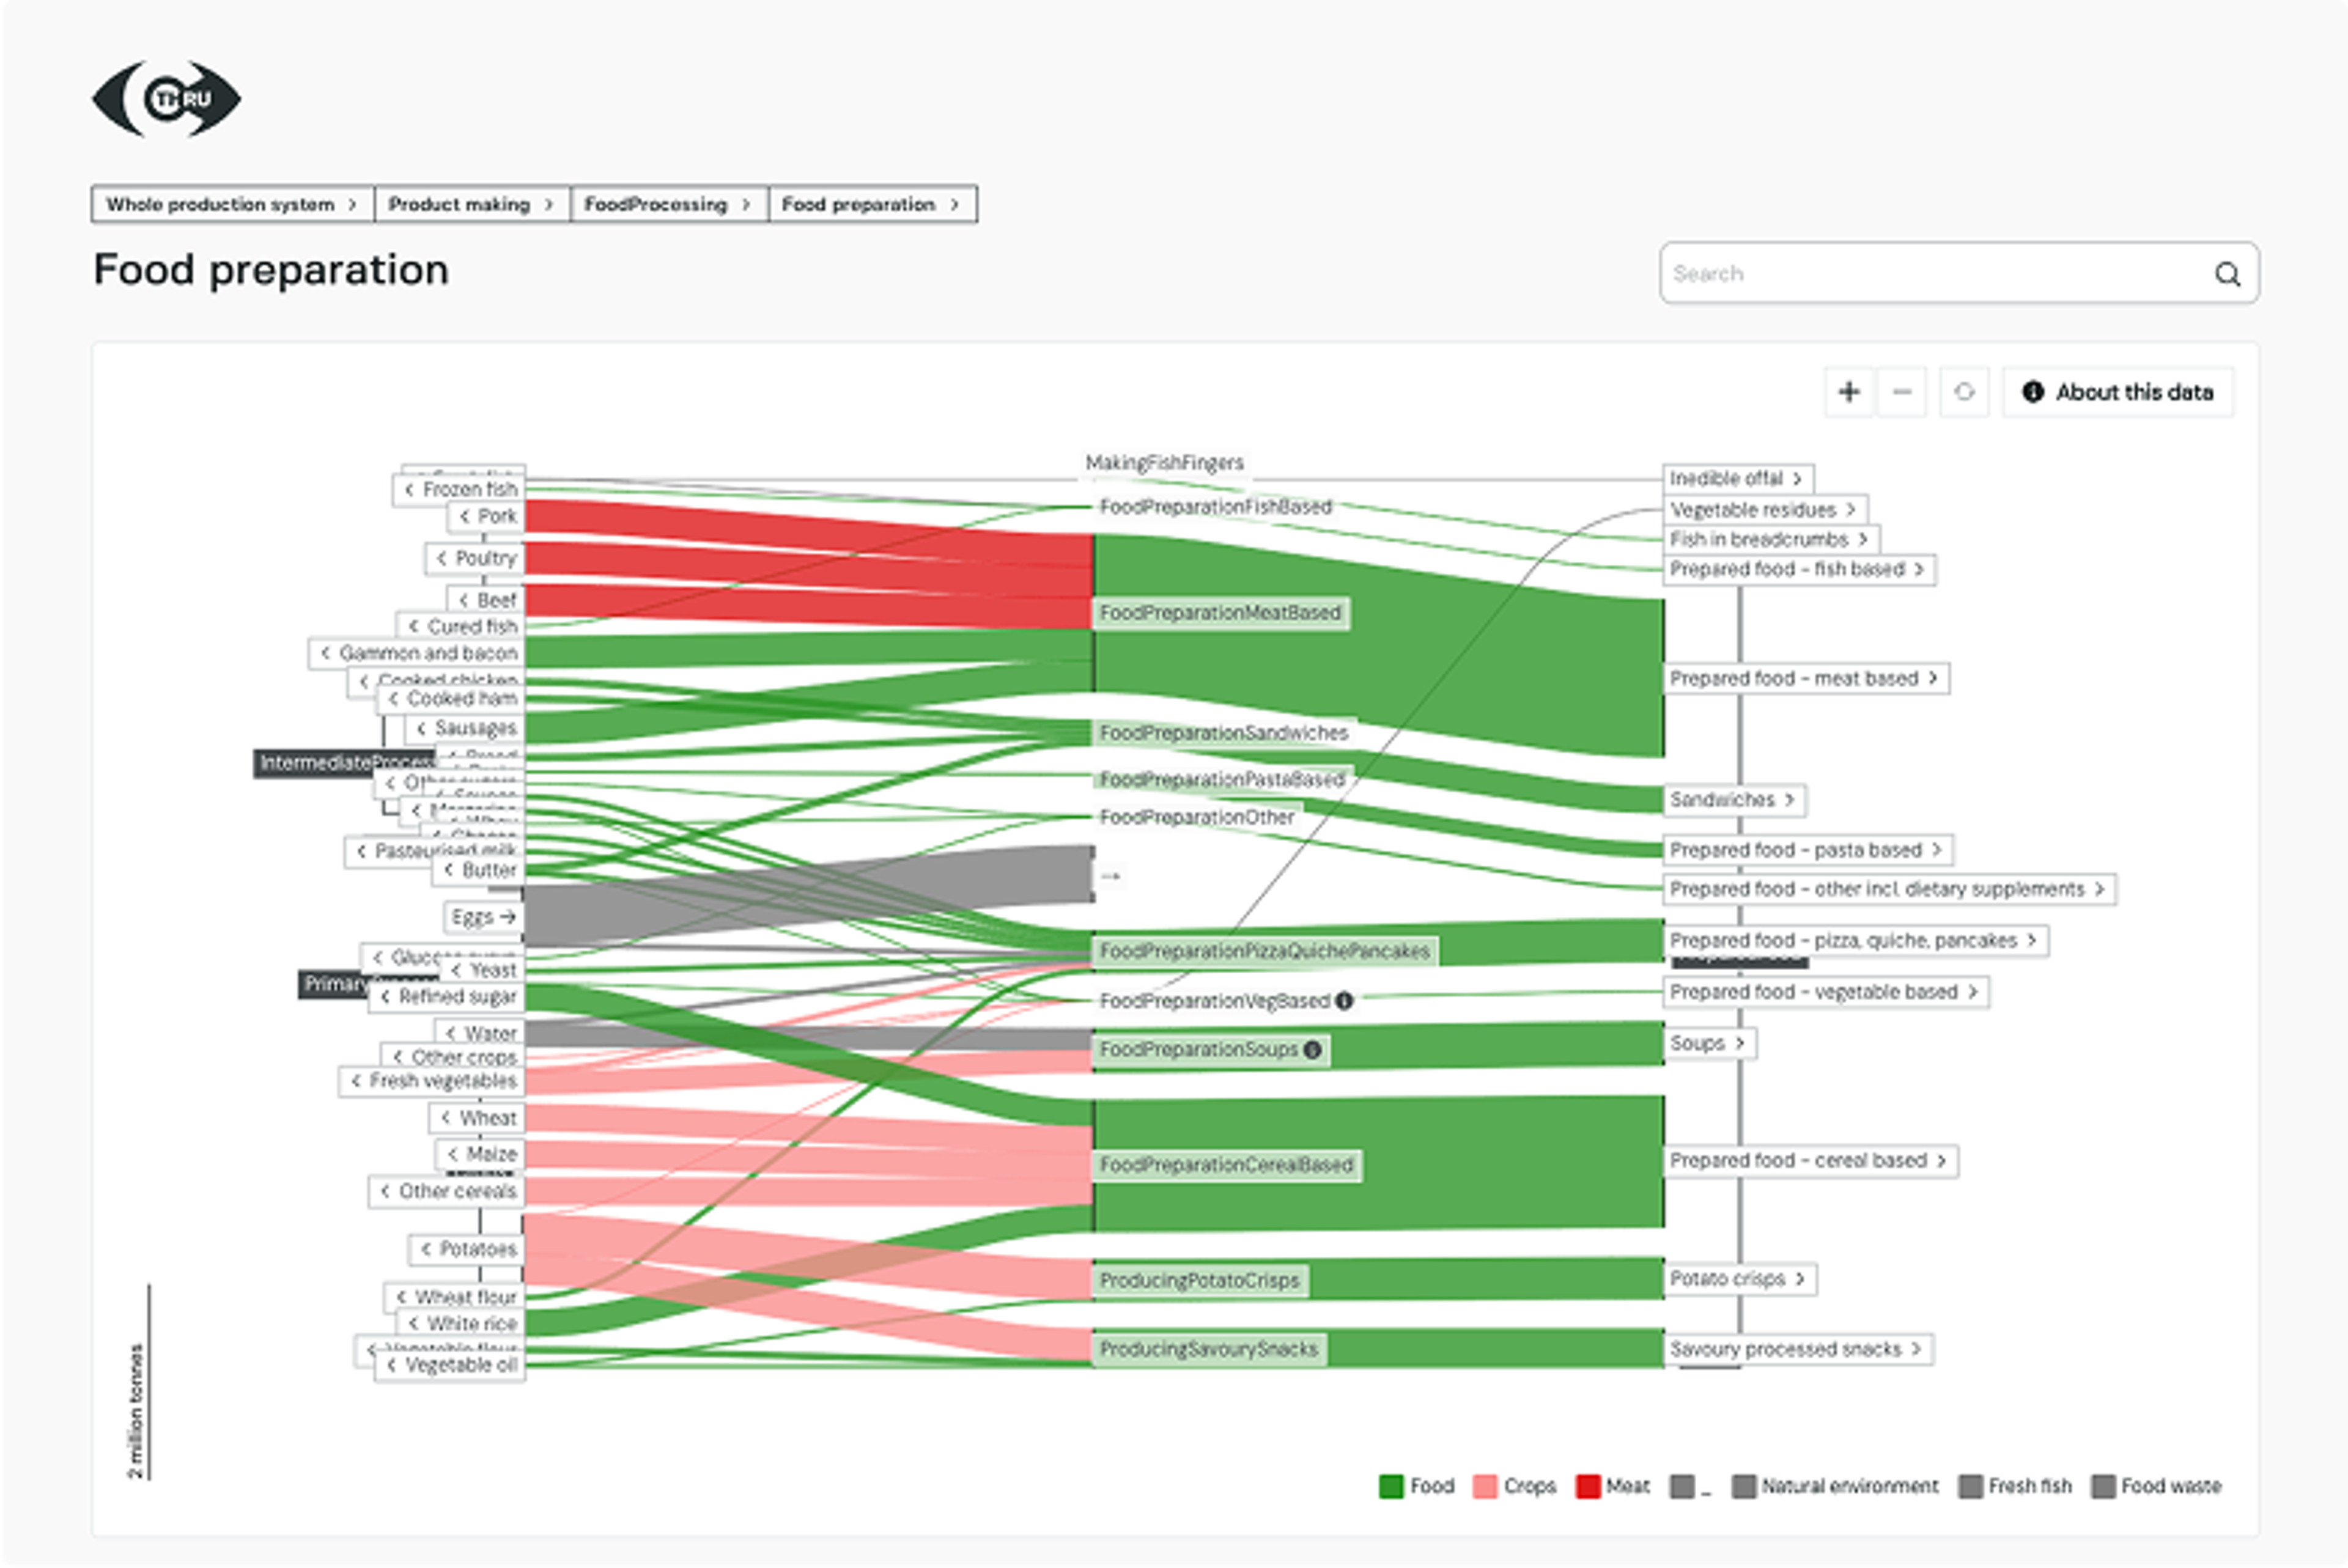The image size is (2348, 1568).
Task: Navigate to Product making breadcrumb
Action: tap(471, 204)
